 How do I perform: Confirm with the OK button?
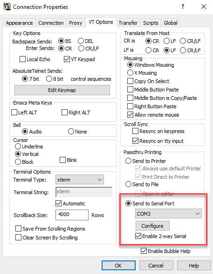point(118,266)
